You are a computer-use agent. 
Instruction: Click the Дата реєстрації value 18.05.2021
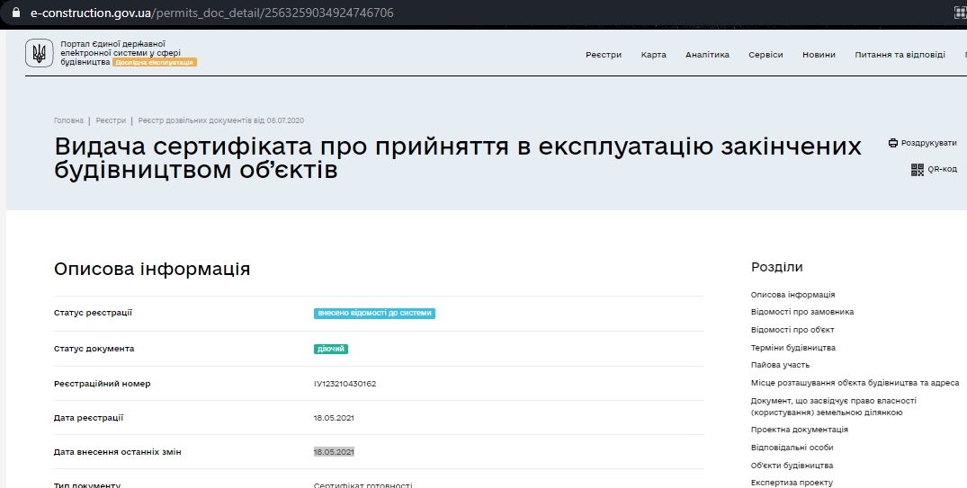(x=334, y=418)
